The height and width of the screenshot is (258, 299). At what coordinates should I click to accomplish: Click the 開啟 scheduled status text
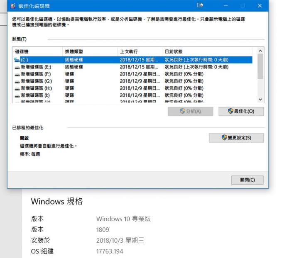tap(24, 138)
